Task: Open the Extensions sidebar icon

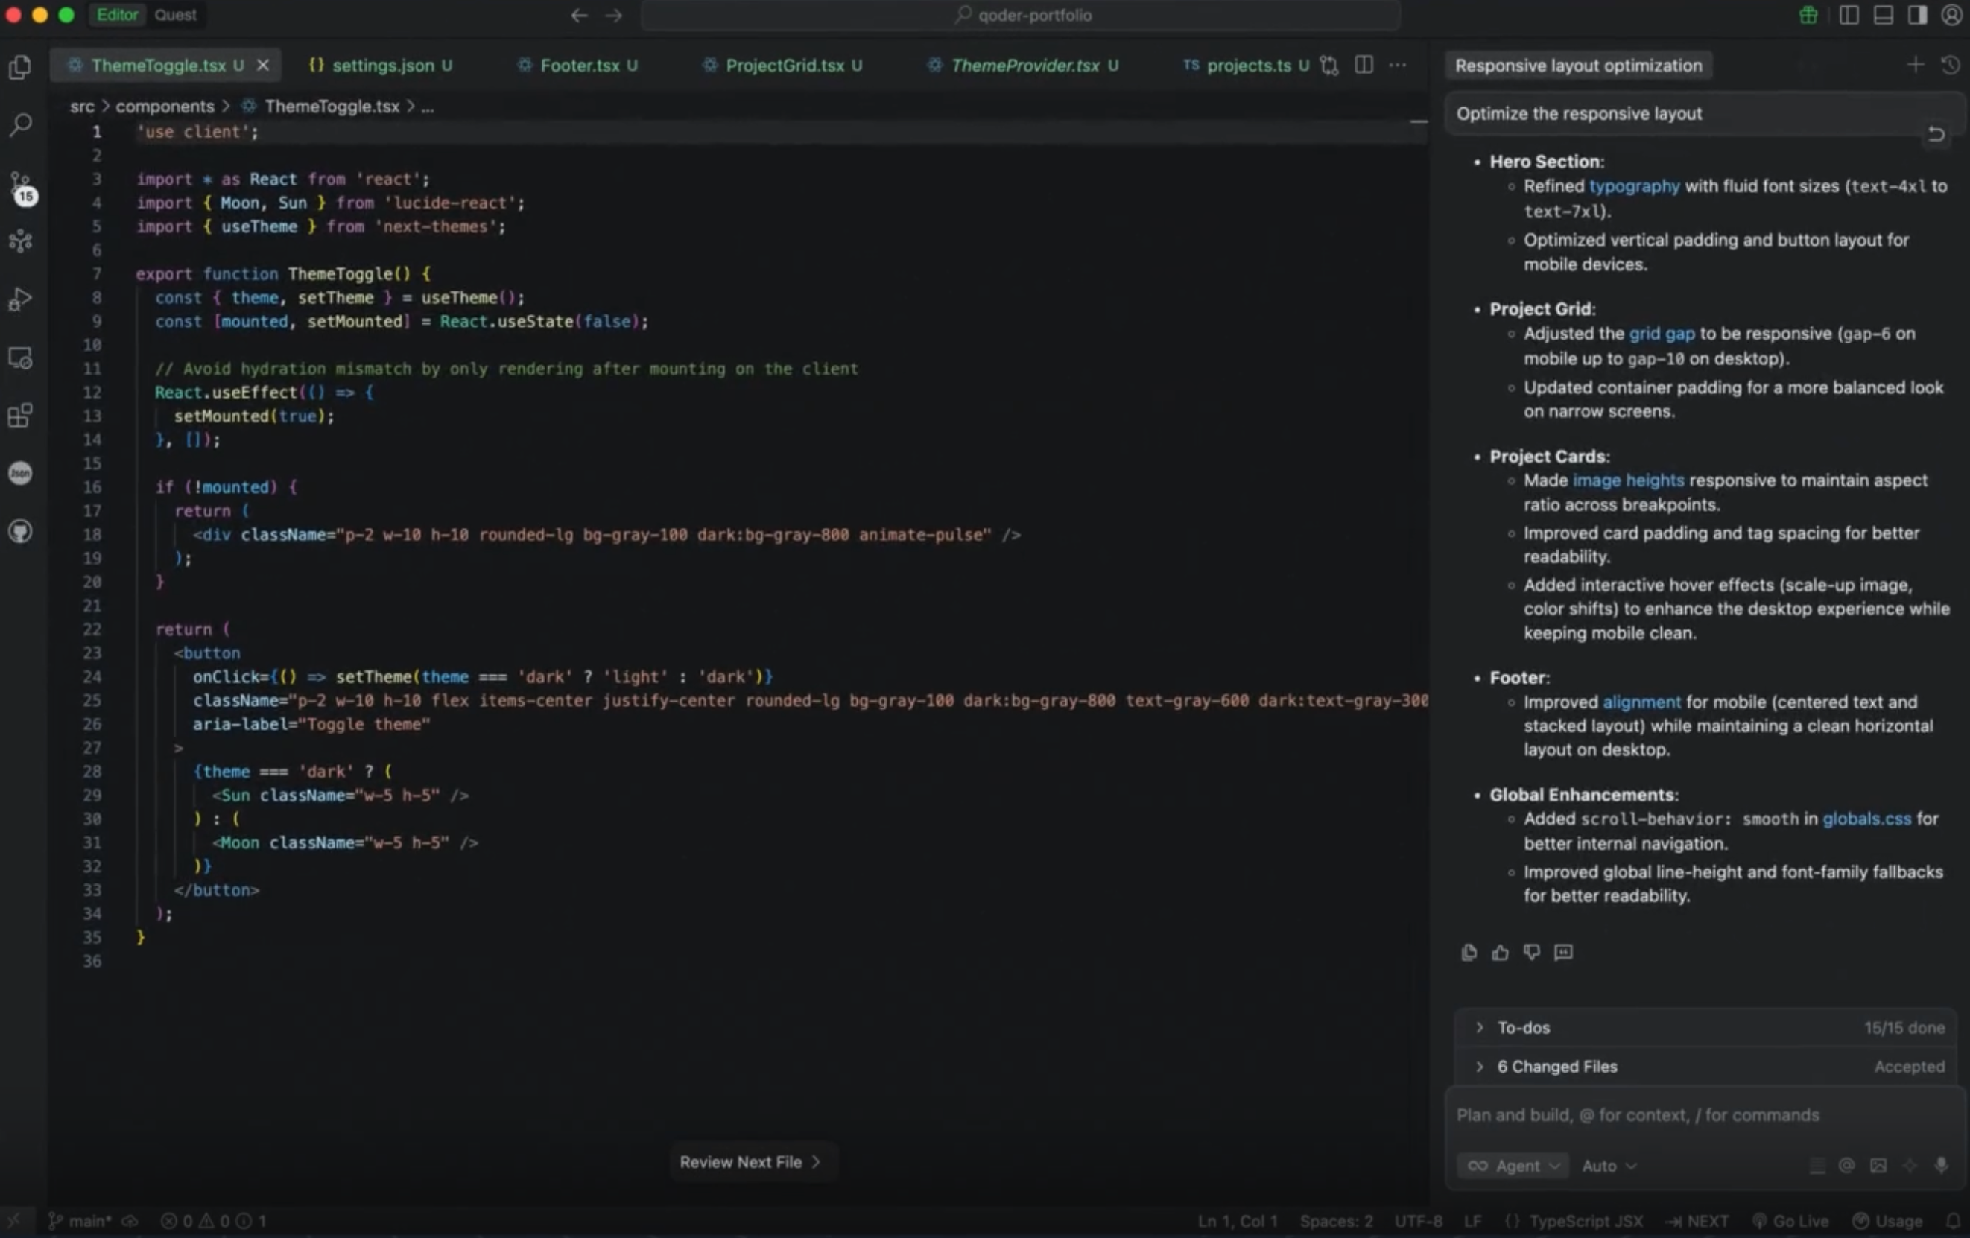Action: (20, 416)
